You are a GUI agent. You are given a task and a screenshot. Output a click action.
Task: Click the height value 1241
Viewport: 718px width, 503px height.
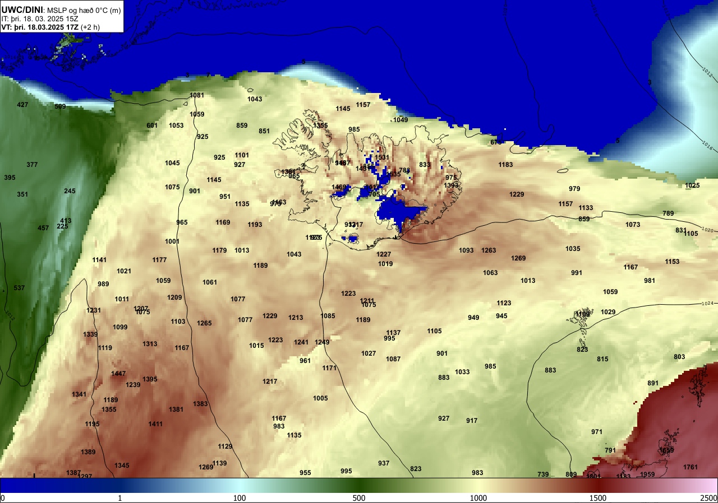(301, 342)
